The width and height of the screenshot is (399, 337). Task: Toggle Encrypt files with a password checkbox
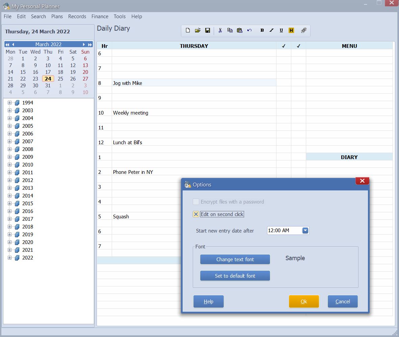[196, 202]
